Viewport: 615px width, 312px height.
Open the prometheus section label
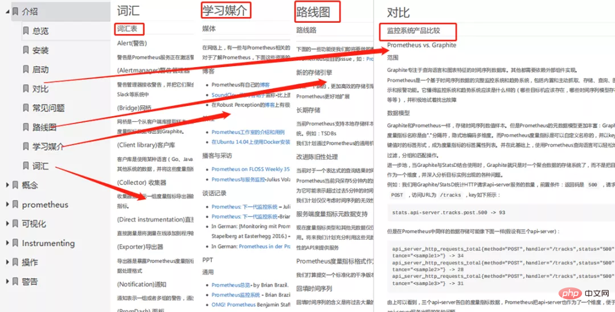pos(45,204)
